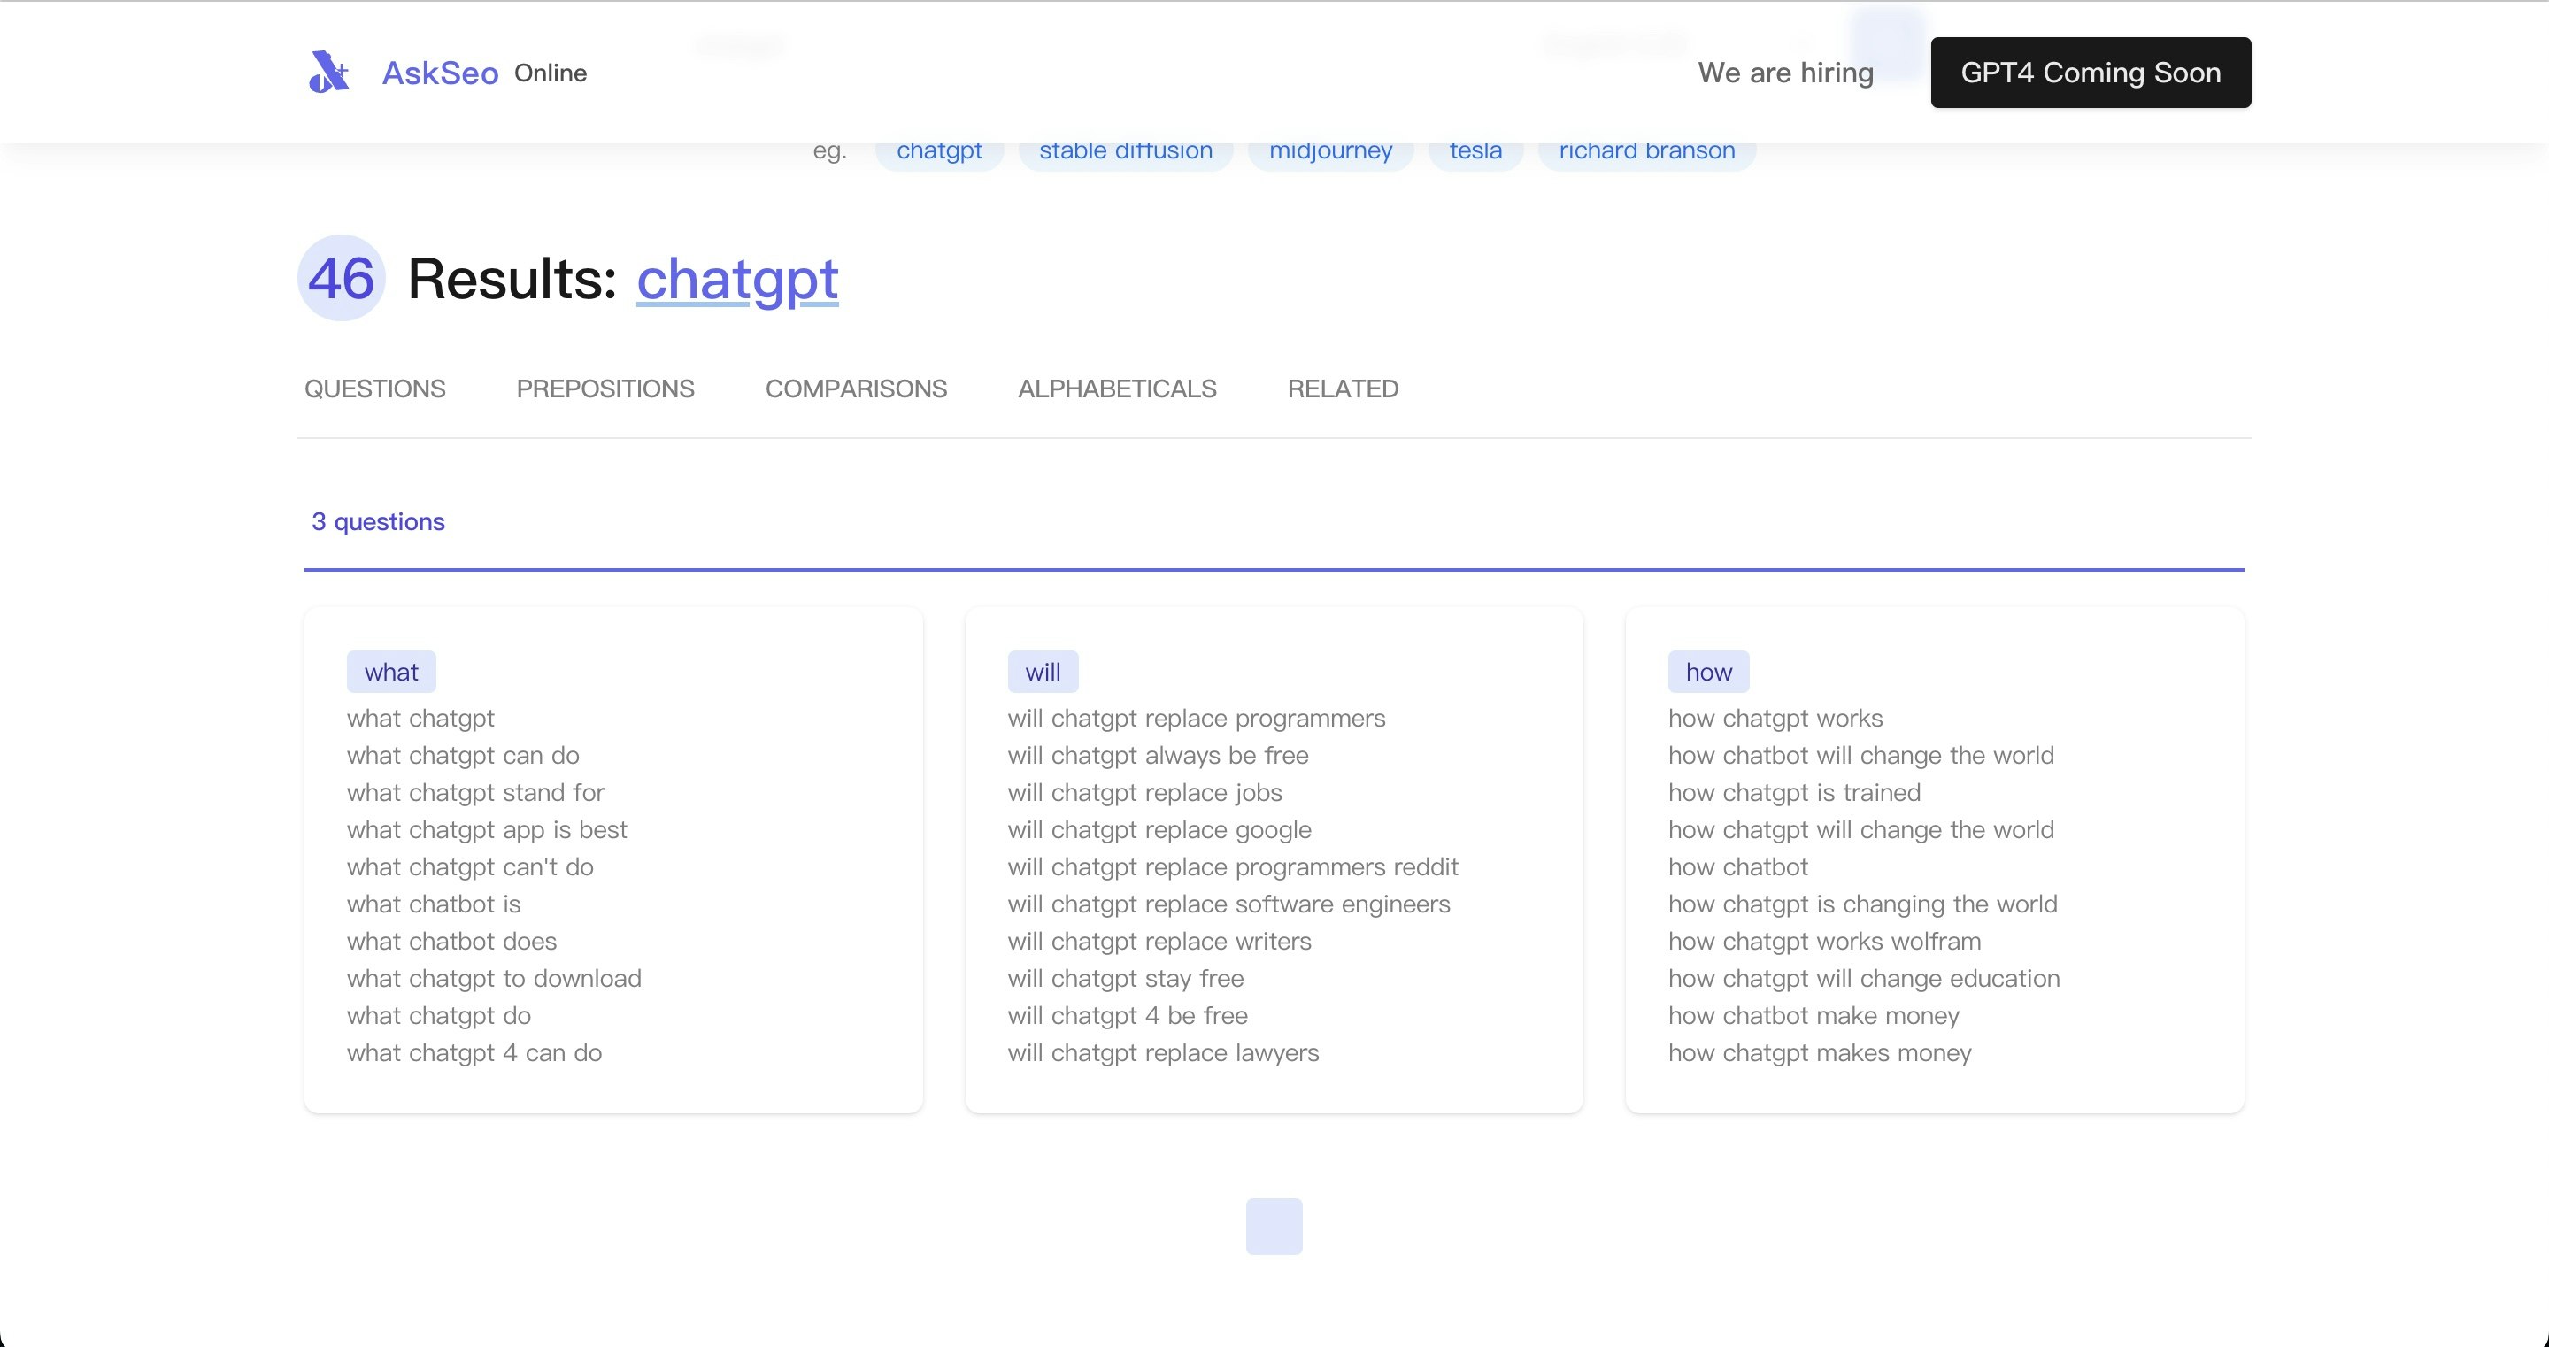The image size is (2549, 1347).
Task: Click 'will chatgpt replace google'
Action: (1159, 829)
